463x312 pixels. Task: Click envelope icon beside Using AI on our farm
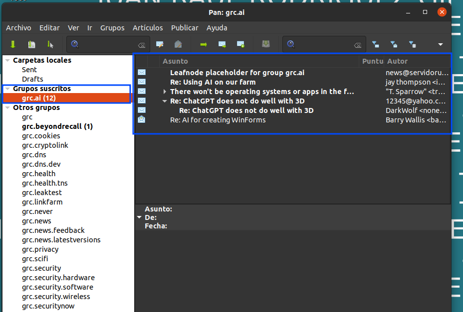point(142,82)
